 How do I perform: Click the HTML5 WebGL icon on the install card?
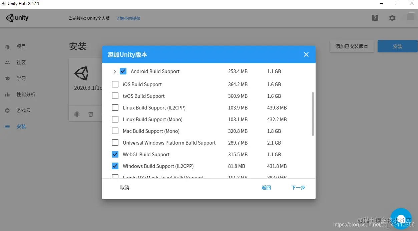point(91,114)
